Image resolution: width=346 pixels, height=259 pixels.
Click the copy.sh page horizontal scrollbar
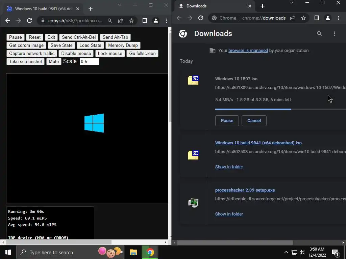point(58,242)
